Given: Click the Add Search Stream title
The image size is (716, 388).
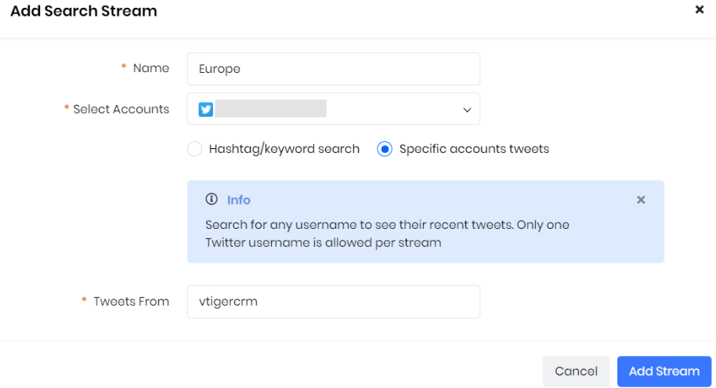Looking at the screenshot, I should click(84, 11).
